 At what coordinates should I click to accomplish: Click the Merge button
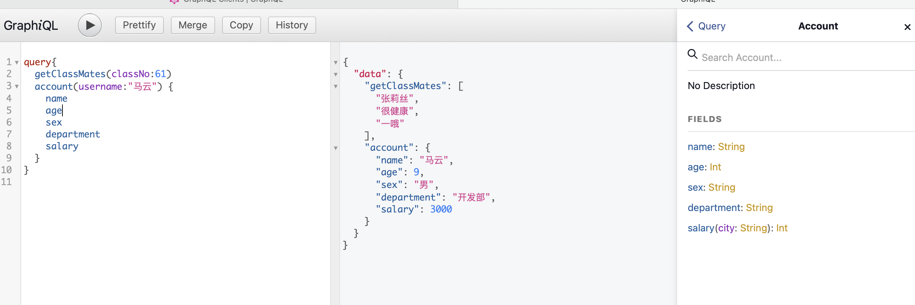click(x=193, y=25)
